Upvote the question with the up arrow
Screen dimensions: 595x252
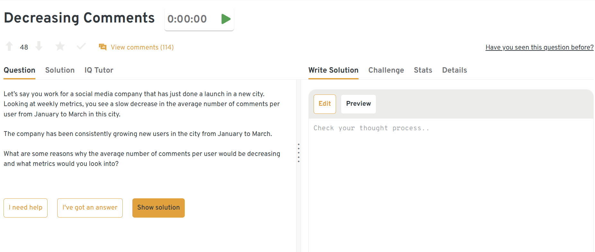[x=9, y=47]
